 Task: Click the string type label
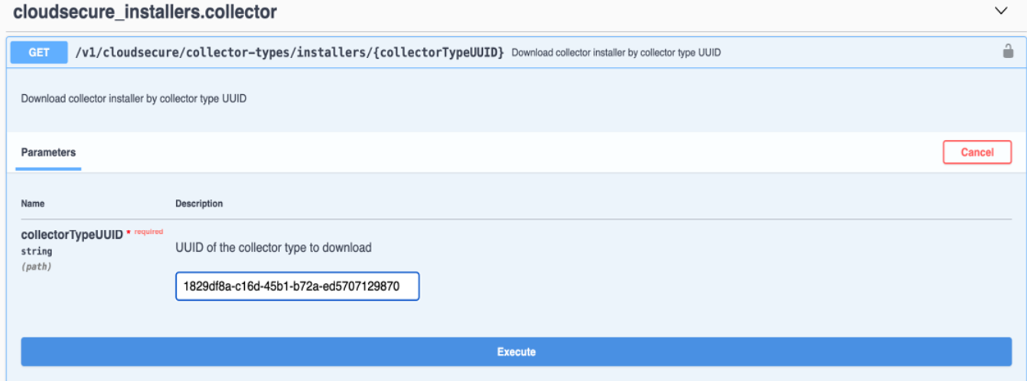point(36,251)
